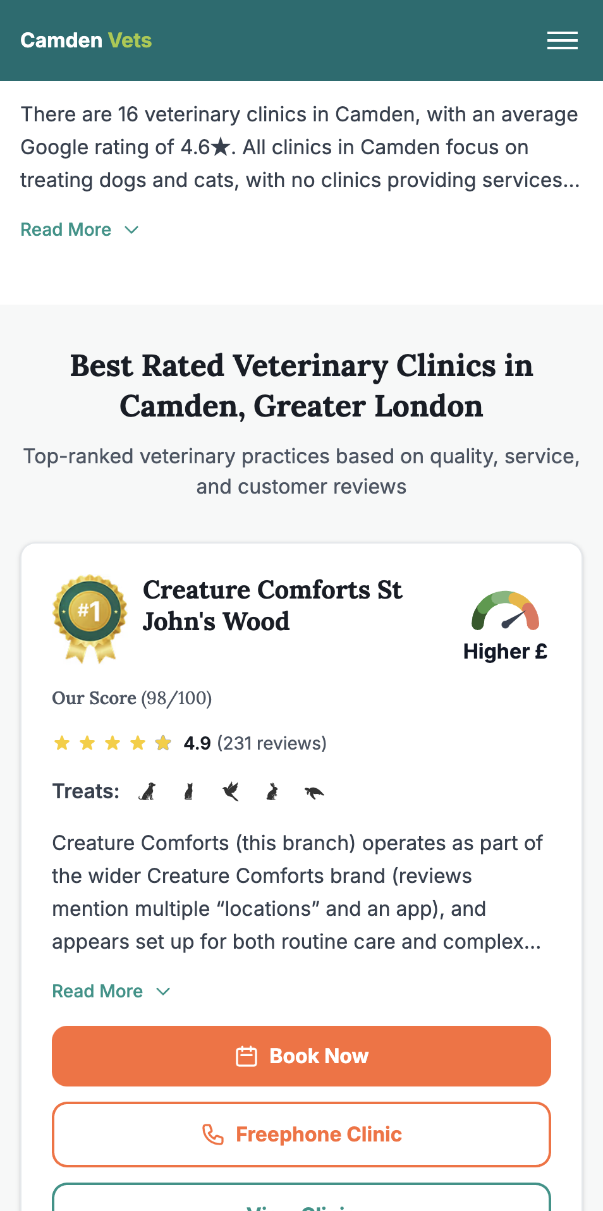Click the Freephone Clinic button
The width and height of the screenshot is (603, 1211).
[x=301, y=1134]
